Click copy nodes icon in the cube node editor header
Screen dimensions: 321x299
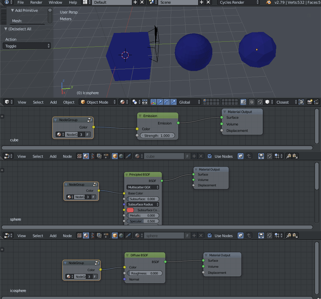point(289,156)
